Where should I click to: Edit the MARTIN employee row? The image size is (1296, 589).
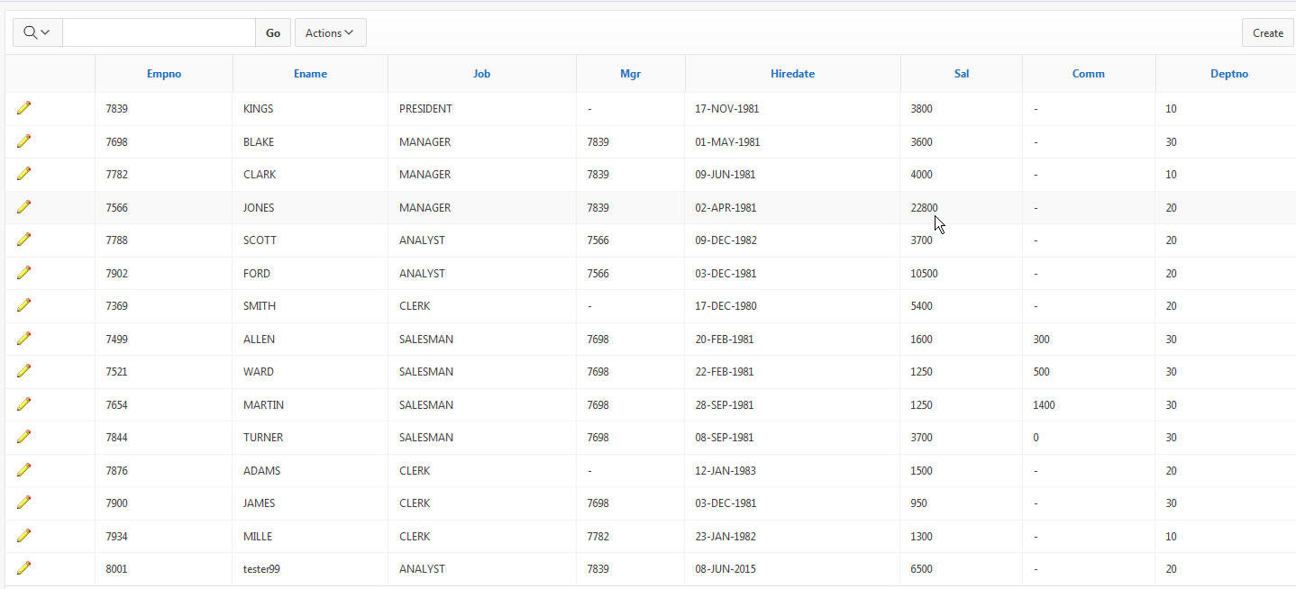pos(23,404)
